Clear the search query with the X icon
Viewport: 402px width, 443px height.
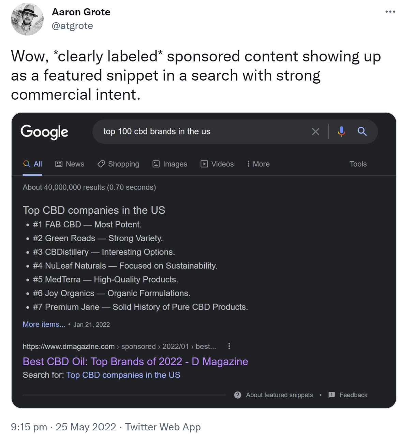(x=315, y=131)
